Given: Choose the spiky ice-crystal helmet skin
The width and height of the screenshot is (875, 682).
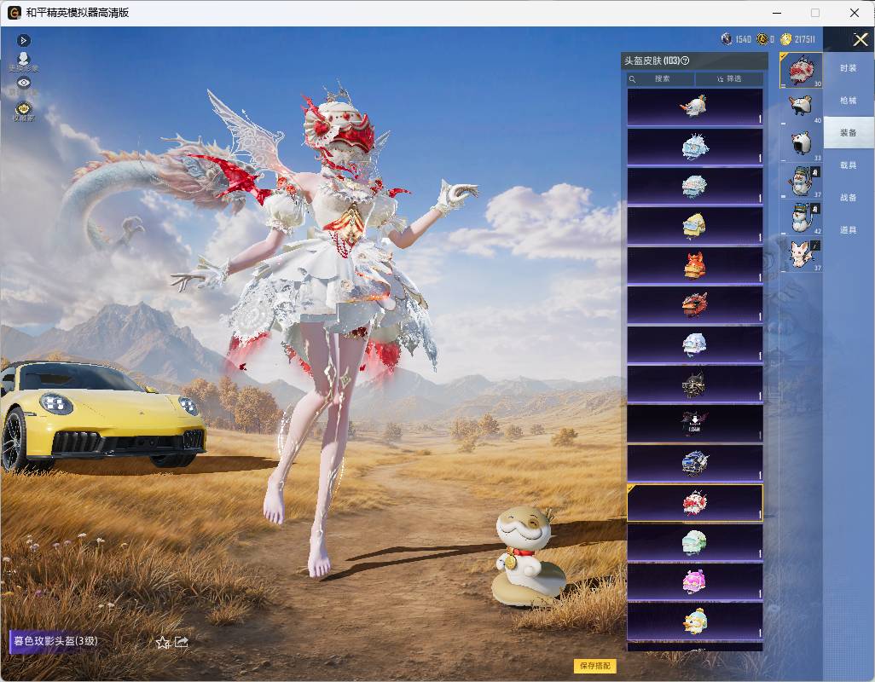Looking at the screenshot, I should pos(695,146).
